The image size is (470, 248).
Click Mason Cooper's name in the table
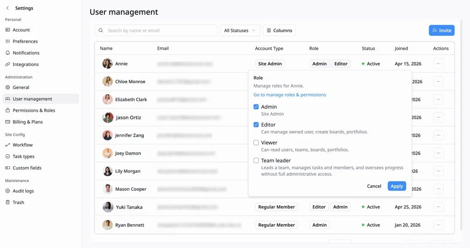131,189
